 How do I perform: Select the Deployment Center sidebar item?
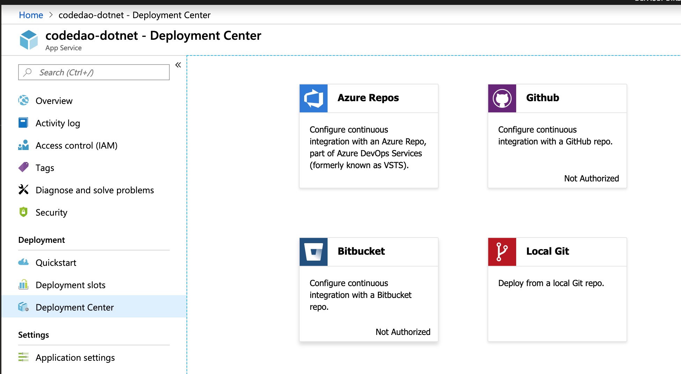[74, 307]
